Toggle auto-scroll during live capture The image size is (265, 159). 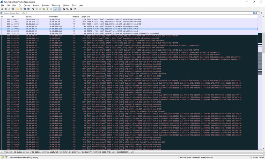point(55,9)
